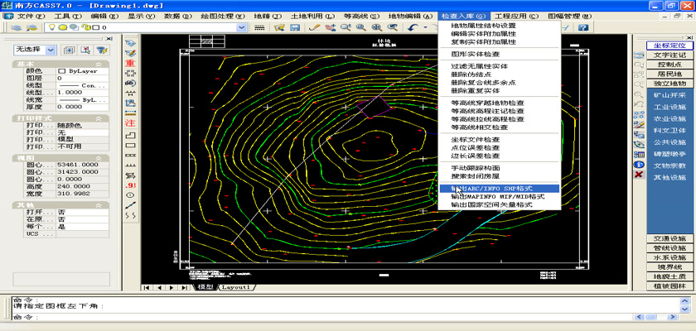The width and height of the screenshot is (696, 331).
Task: Click the circle draw tool icon
Action: pyautogui.click(x=130, y=195)
